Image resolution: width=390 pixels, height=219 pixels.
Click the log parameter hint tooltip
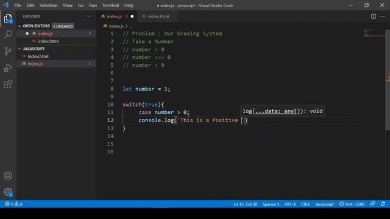pos(282,111)
